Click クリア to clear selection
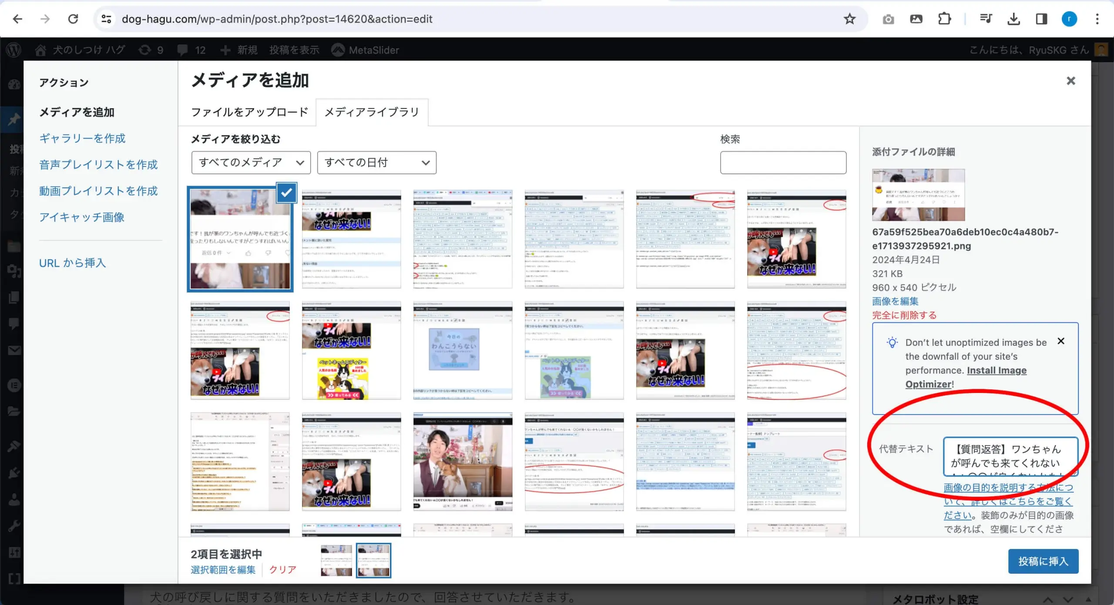 (x=282, y=569)
